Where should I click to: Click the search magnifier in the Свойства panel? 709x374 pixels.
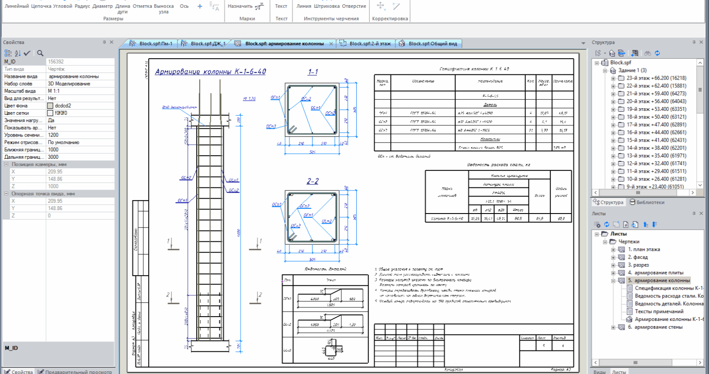click(x=40, y=53)
